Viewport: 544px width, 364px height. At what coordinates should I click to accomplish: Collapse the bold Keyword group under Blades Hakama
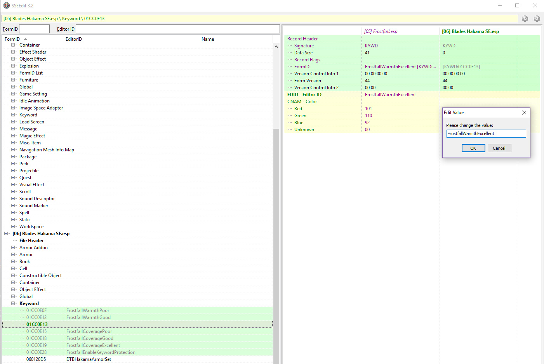coord(13,303)
